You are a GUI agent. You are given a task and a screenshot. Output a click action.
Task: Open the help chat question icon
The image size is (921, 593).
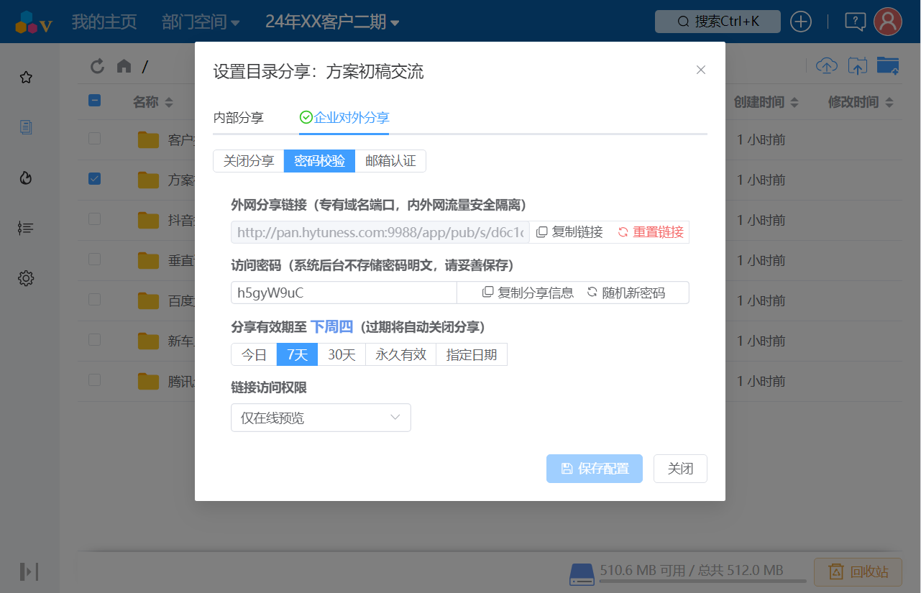click(x=855, y=22)
